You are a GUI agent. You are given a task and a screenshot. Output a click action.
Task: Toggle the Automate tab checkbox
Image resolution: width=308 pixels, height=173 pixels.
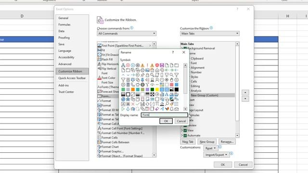pos(185,136)
